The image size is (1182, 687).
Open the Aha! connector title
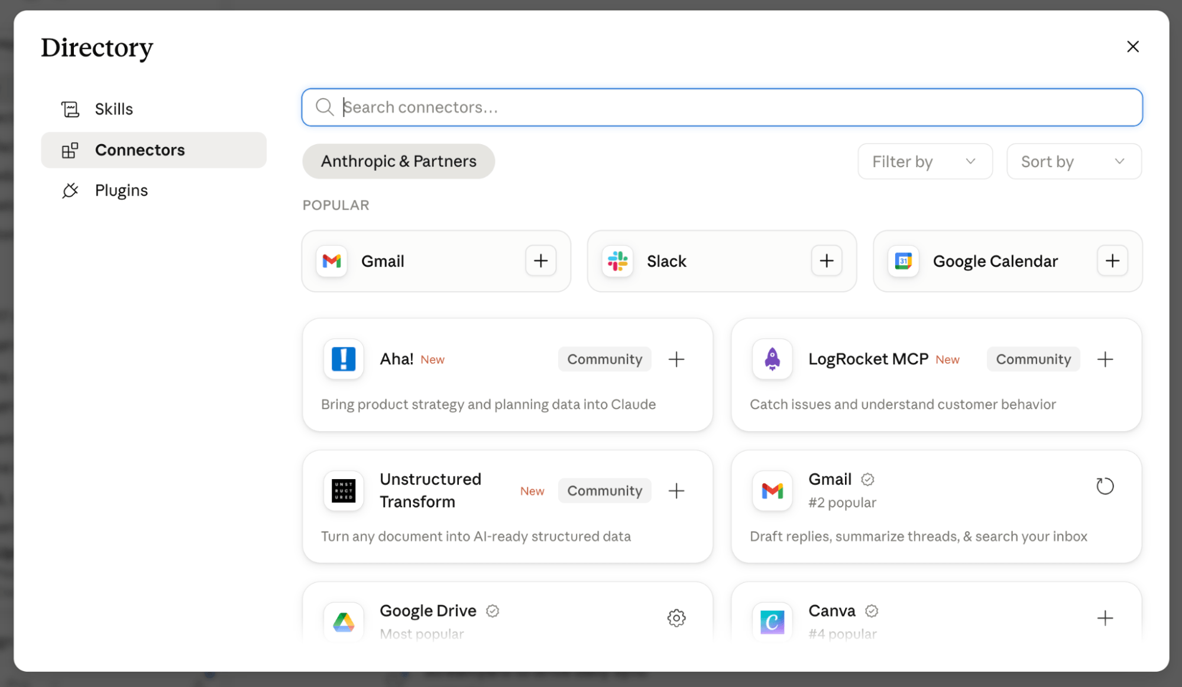[397, 359]
